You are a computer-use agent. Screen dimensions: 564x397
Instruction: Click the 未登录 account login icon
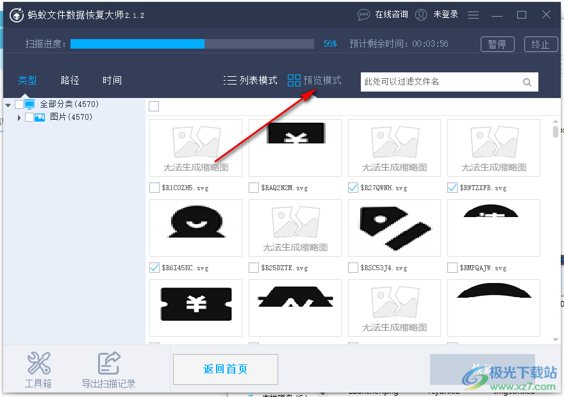(421, 14)
